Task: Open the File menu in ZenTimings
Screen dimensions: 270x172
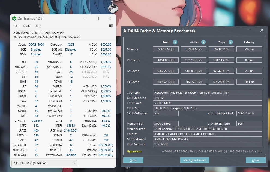Action: pyautogui.click(x=16, y=26)
